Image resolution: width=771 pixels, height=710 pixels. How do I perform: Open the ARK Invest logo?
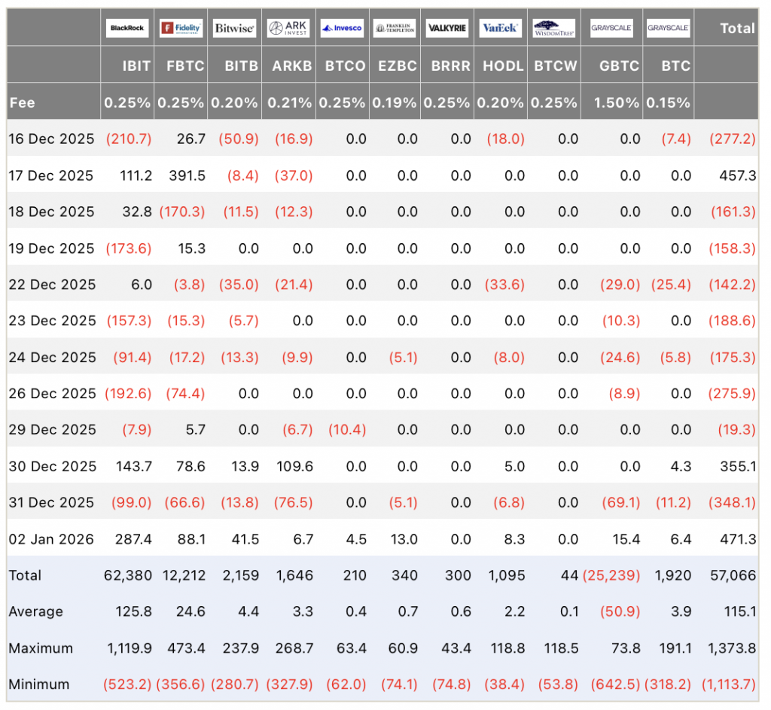pos(288,28)
